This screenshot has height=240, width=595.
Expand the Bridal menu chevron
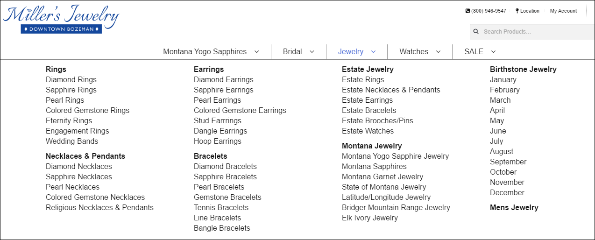[x=312, y=52]
